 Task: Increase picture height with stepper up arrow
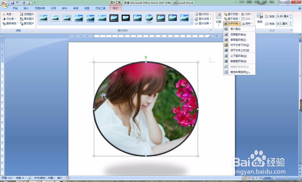tap(291, 15)
